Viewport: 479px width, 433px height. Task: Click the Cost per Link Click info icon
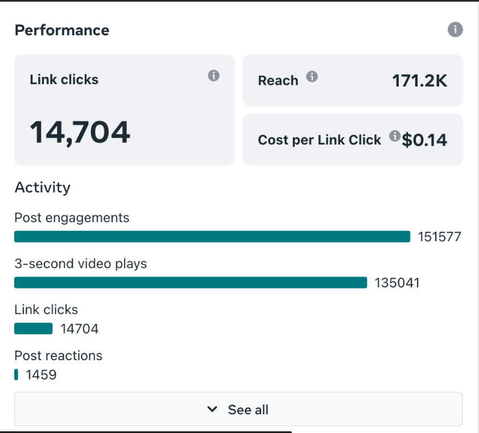point(394,136)
